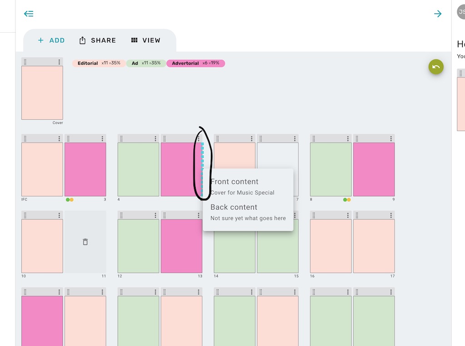Click the ADD button
Image resolution: width=465 pixels, height=346 pixels.
[x=50, y=40]
